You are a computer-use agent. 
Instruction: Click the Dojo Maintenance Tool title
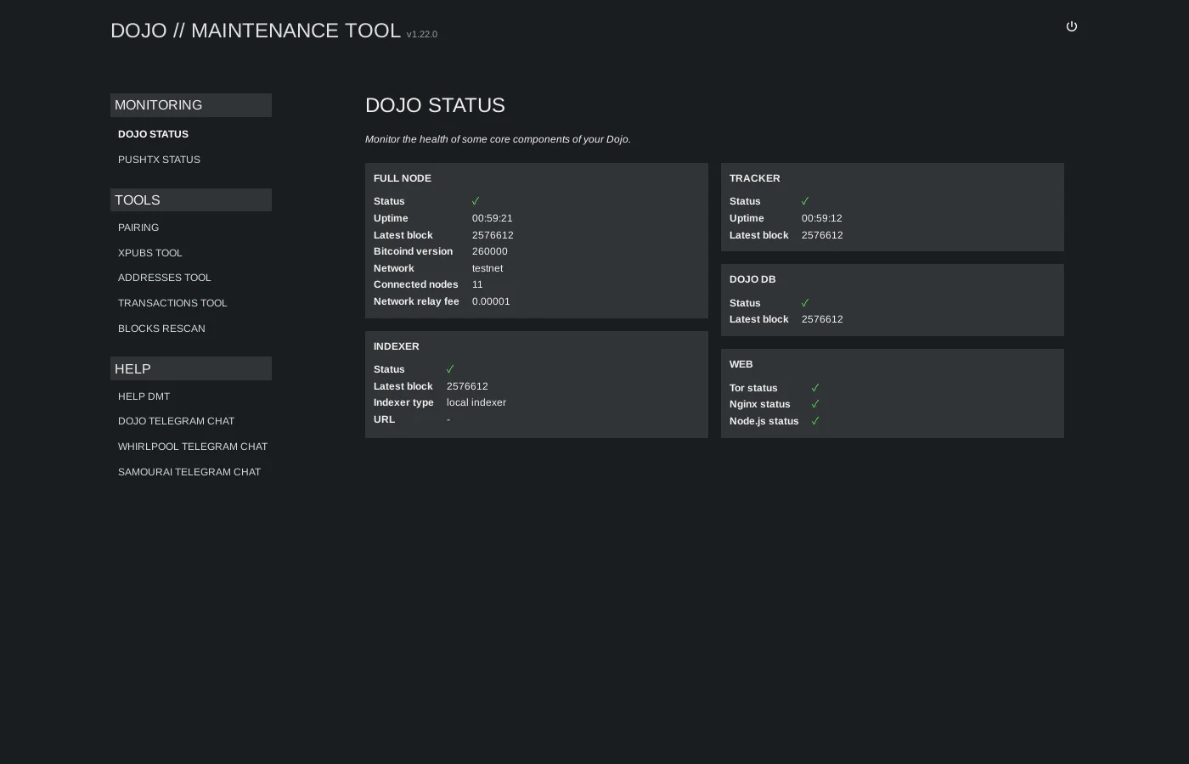(256, 31)
